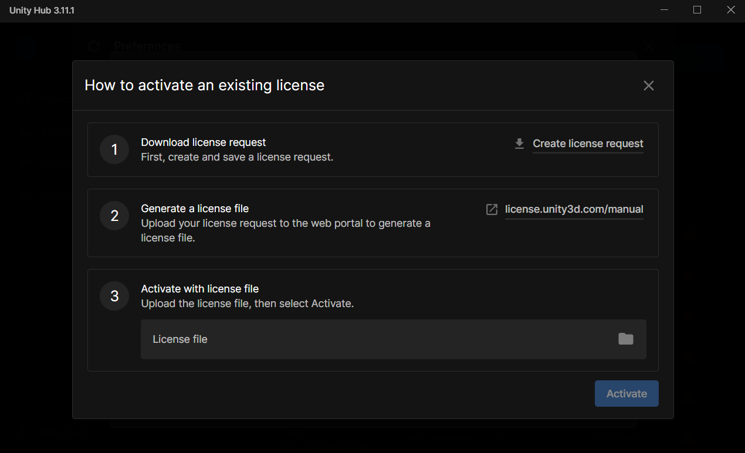Click the "Generate a license file" step title
The width and height of the screenshot is (745, 453).
pyautogui.click(x=195, y=209)
